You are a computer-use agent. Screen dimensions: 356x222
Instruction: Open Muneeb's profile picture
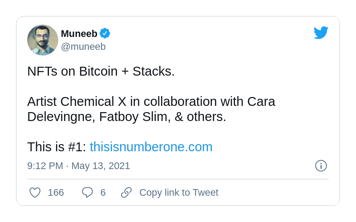point(43,40)
